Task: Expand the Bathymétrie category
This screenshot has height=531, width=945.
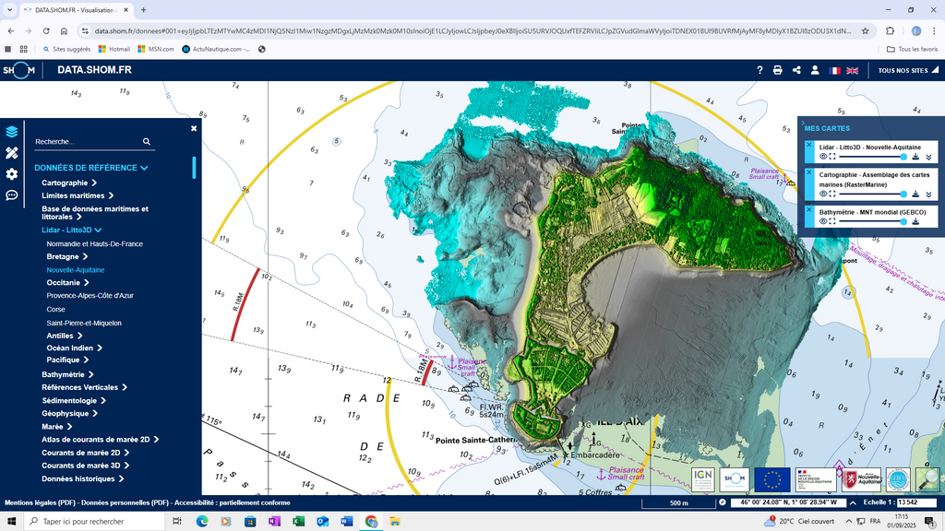Action: click(67, 374)
